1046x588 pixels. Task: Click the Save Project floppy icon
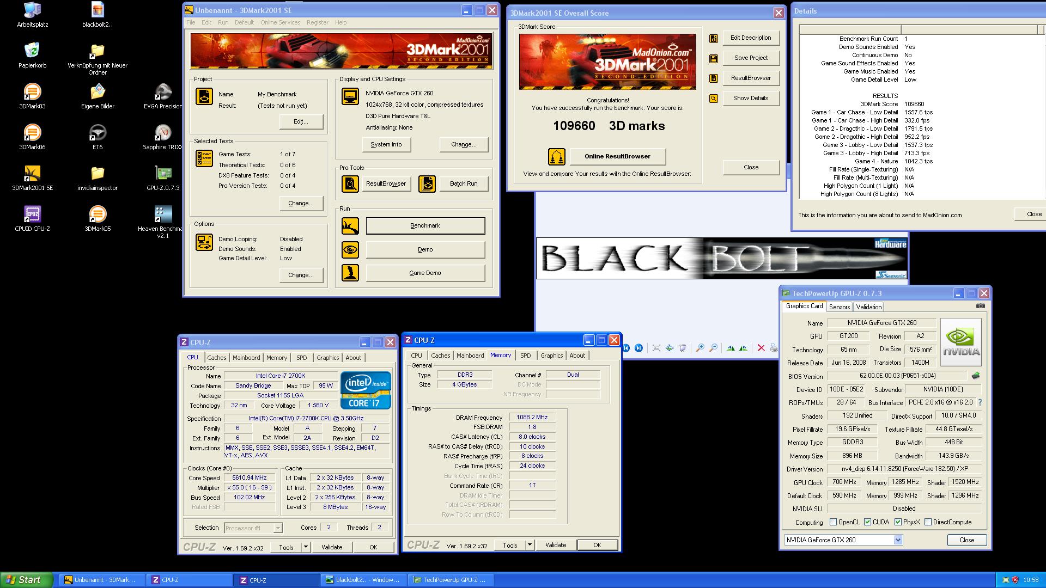(714, 58)
